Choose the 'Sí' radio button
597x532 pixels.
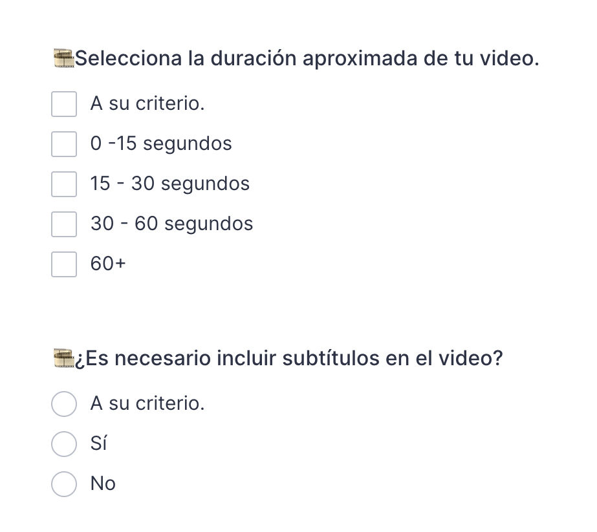tap(64, 443)
